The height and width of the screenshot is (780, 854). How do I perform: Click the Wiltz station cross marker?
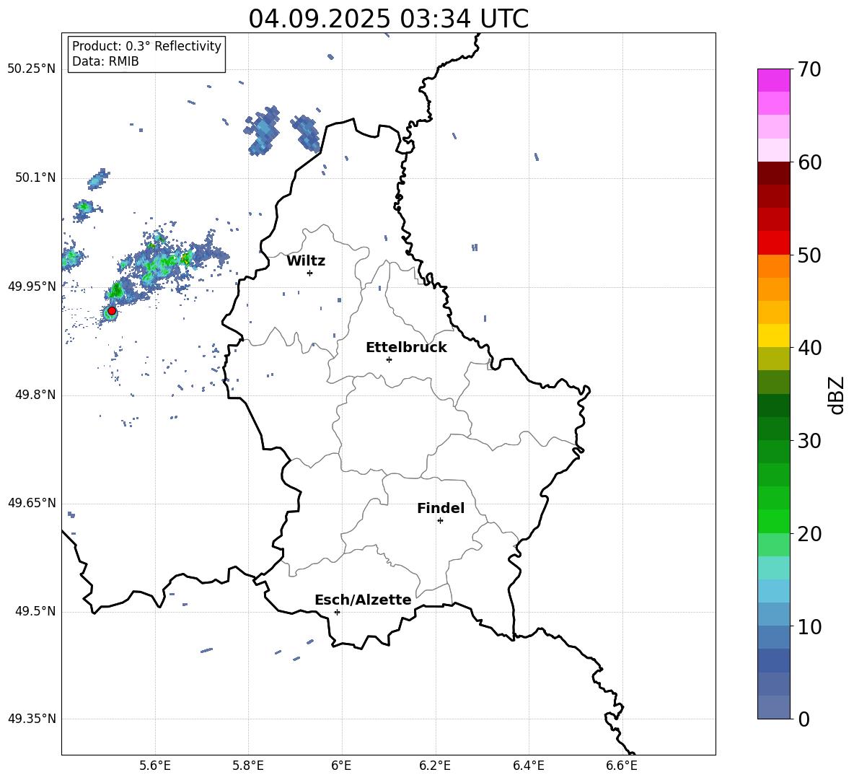pos(310,273)
